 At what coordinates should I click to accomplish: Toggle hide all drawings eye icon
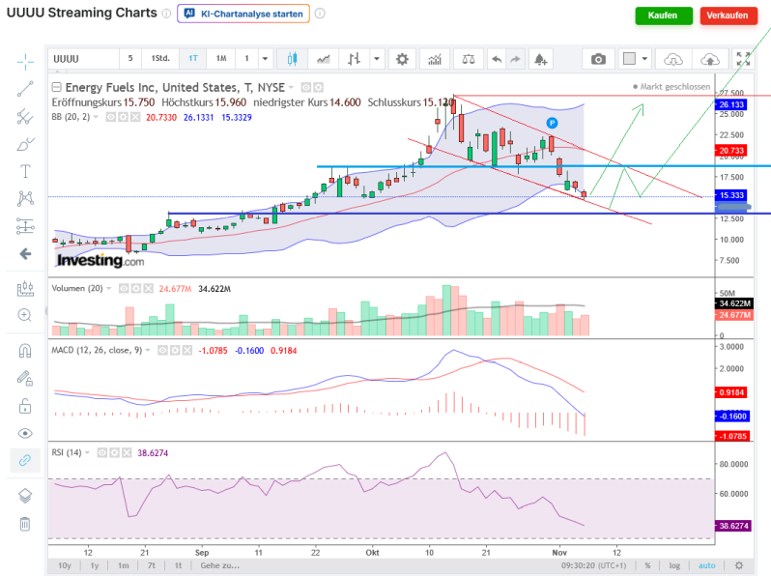pyautogui.click(x=25, y=433)
